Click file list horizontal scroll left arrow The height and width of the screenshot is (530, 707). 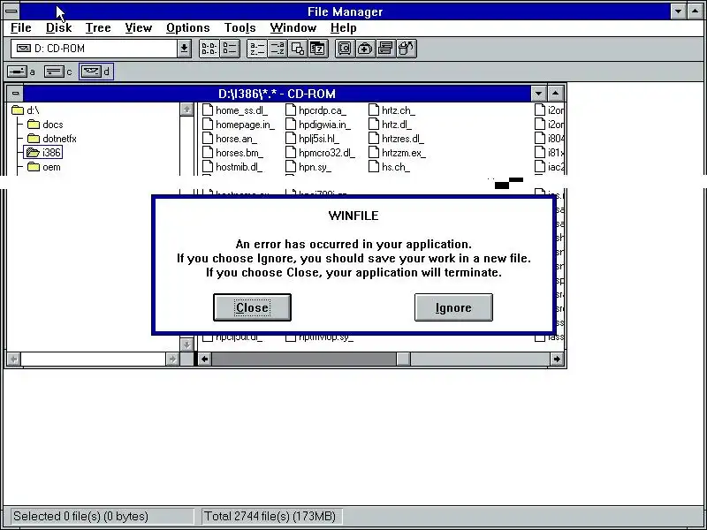click(x=205, y=360)
